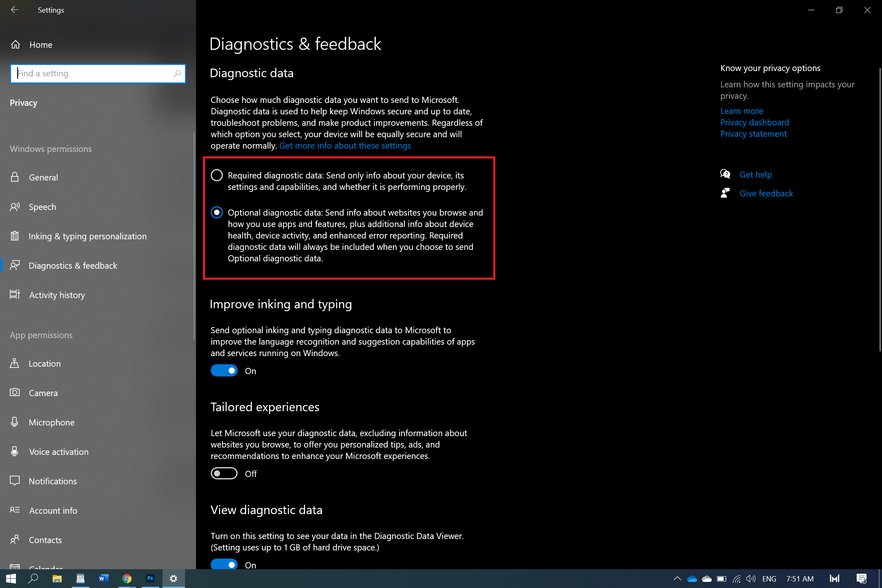Click the Get help link
882x588 pixels.
coord(756,175)
